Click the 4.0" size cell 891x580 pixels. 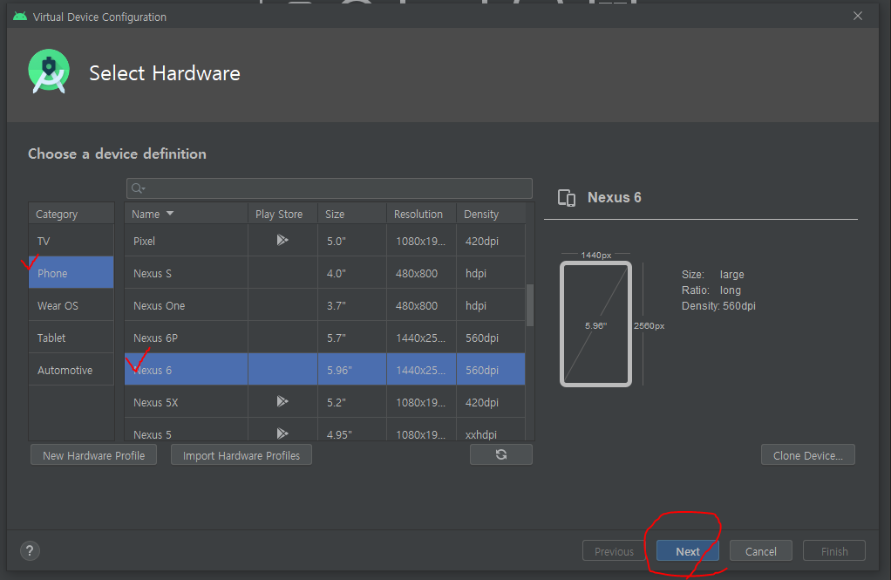point(352,273)
